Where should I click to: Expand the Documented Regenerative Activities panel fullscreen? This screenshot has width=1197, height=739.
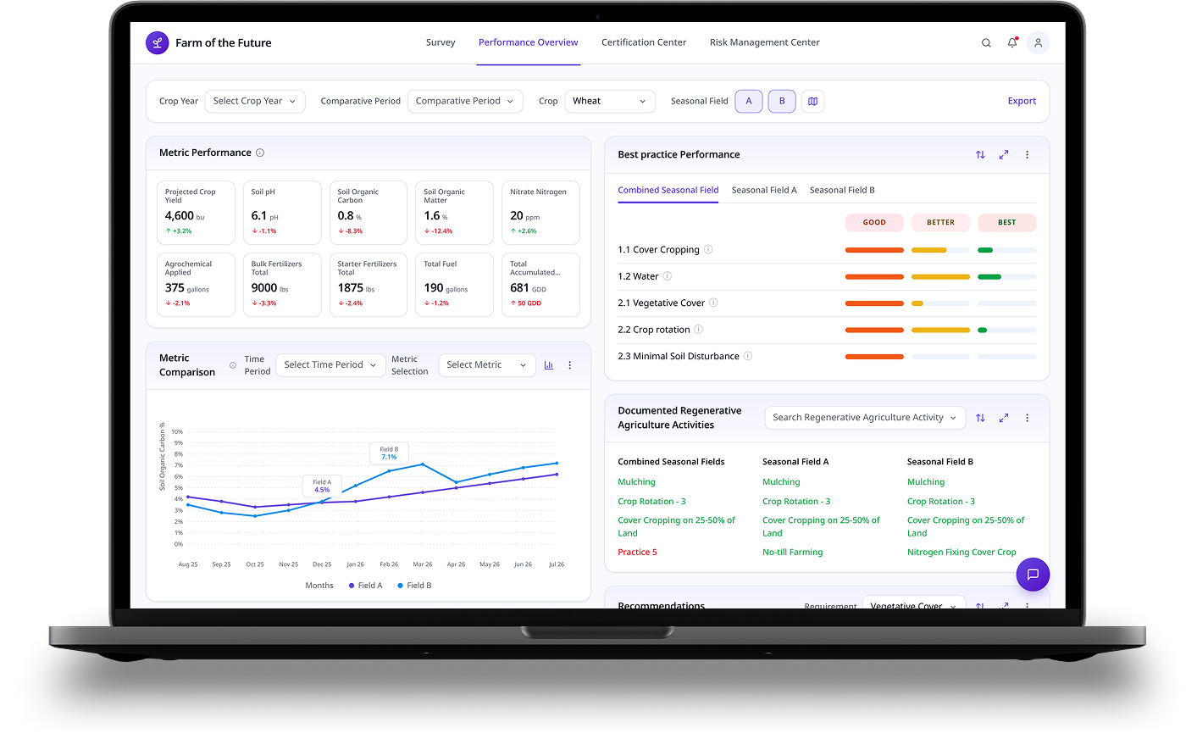[1004, 418]
